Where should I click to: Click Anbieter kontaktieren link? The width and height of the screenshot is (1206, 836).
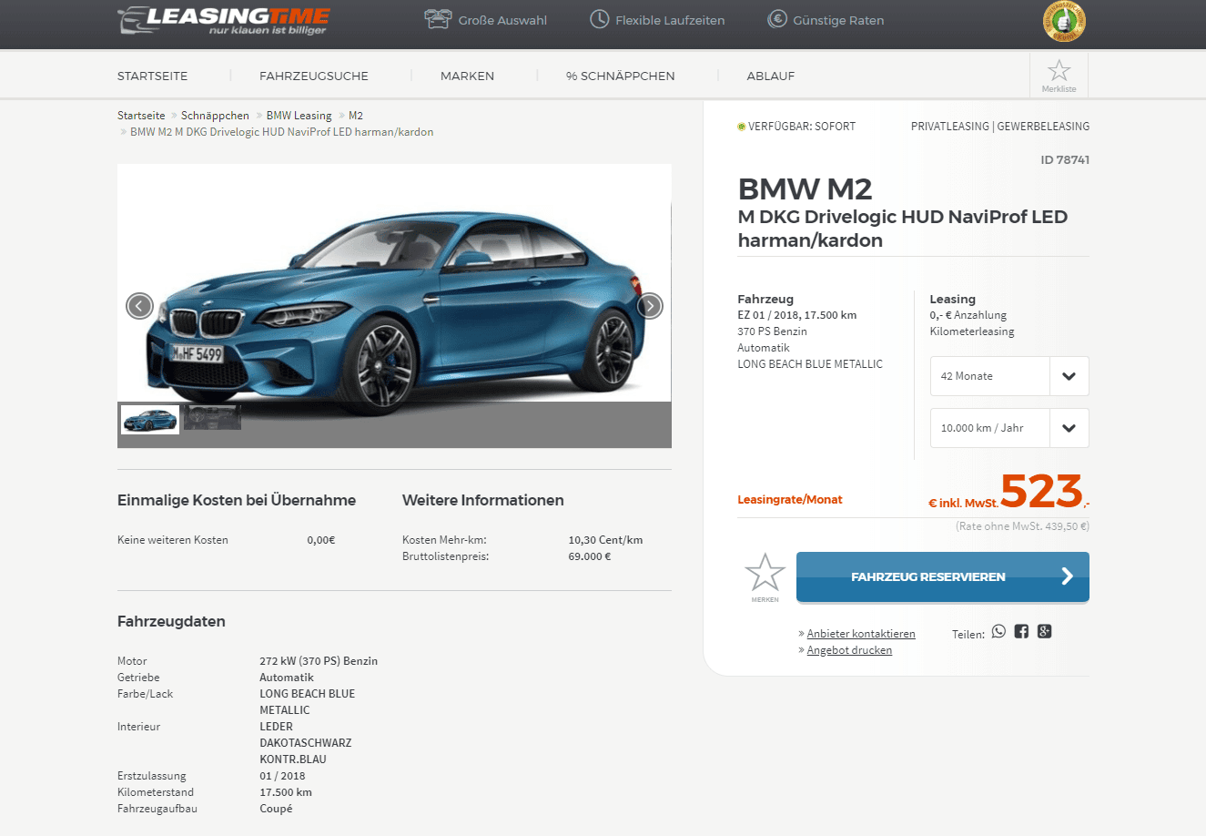(861, 634)
